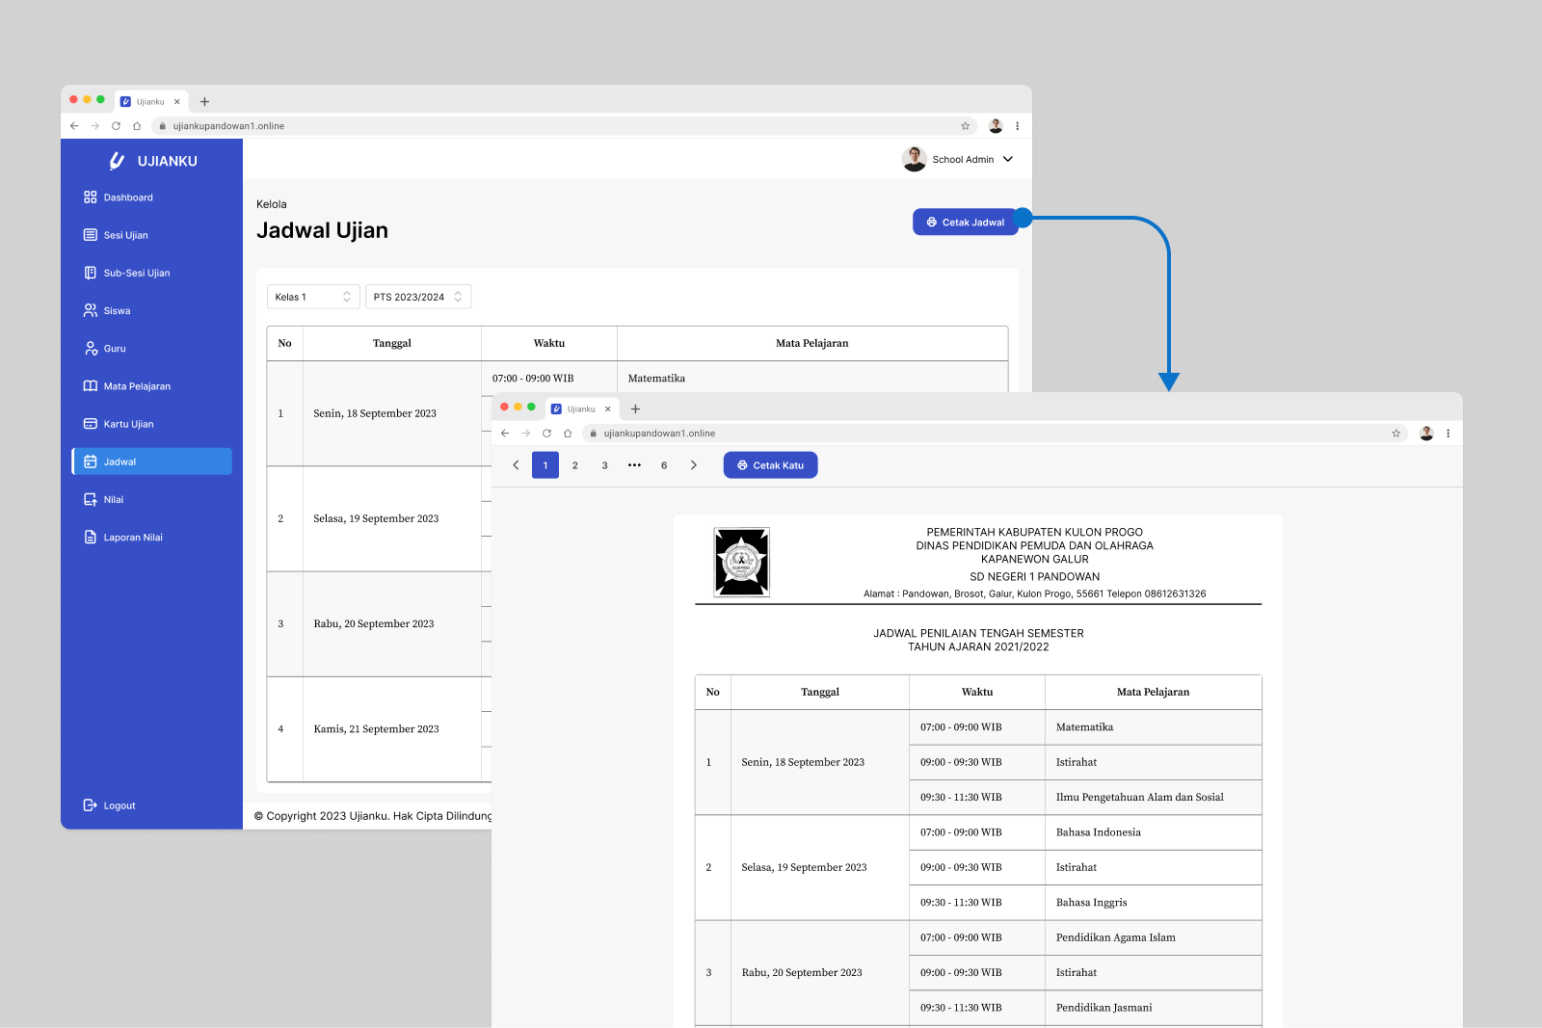Open Laporan Nilai in sidebar

coord(133,538)
